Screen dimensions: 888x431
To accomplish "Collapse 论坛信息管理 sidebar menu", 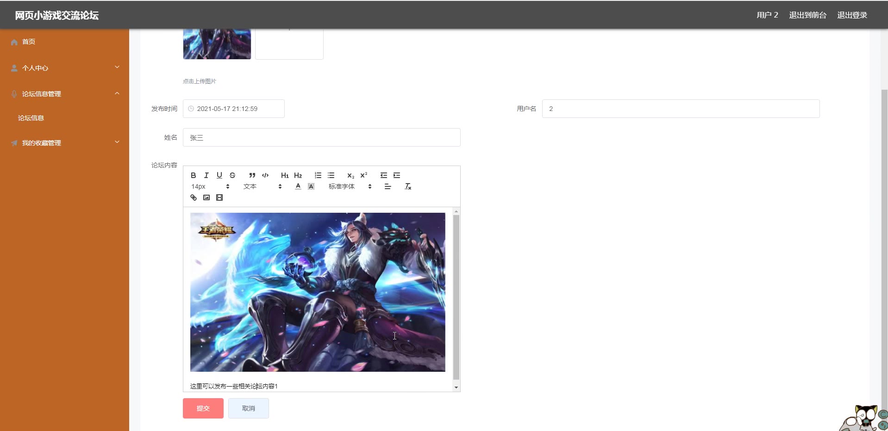I will click(64, 94).
